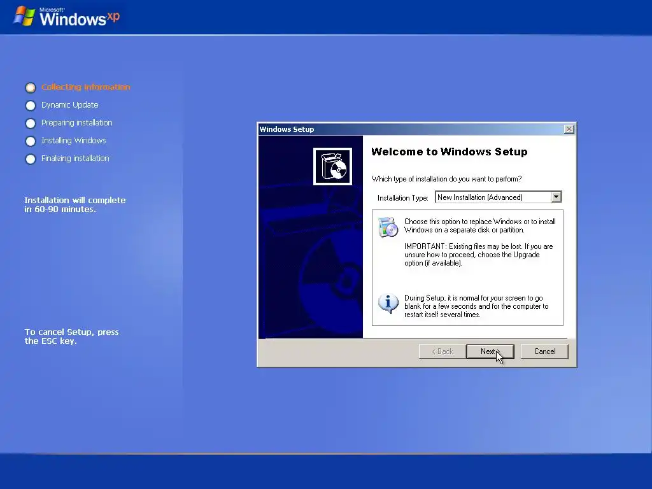Click the Collecting information step bullet

click(x=31, y=88)
